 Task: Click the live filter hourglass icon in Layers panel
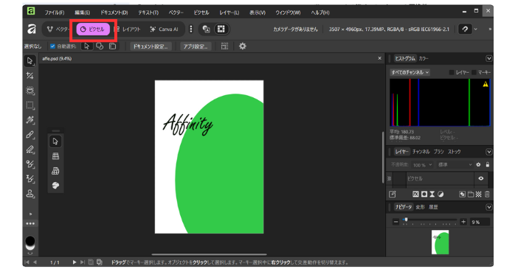[x=432, y=195]
